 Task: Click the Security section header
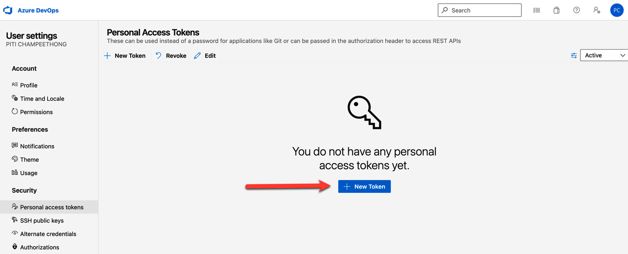pyautogui.click(x=24, y=190)
